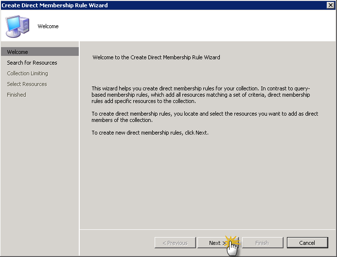Open the Search for Resources step
Viewport: 337px width, 257px height.
(32, 63)
